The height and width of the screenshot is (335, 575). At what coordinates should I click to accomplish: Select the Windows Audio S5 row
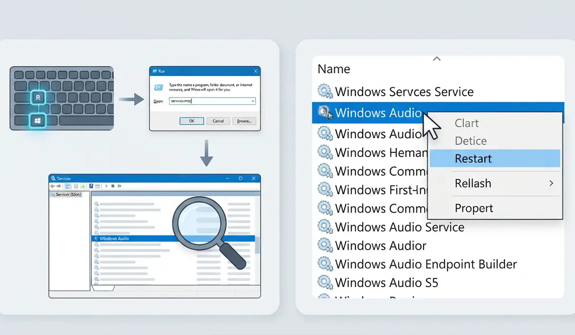click(438, 282)
